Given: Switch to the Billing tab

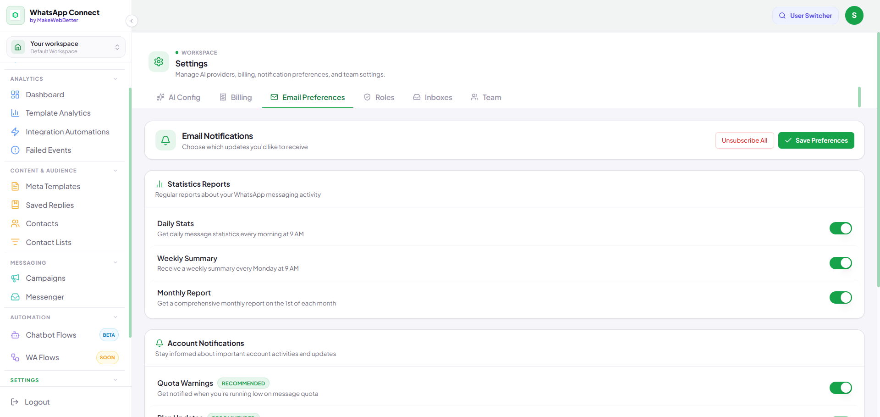Looking at the screenshot, I should [236, 97].
